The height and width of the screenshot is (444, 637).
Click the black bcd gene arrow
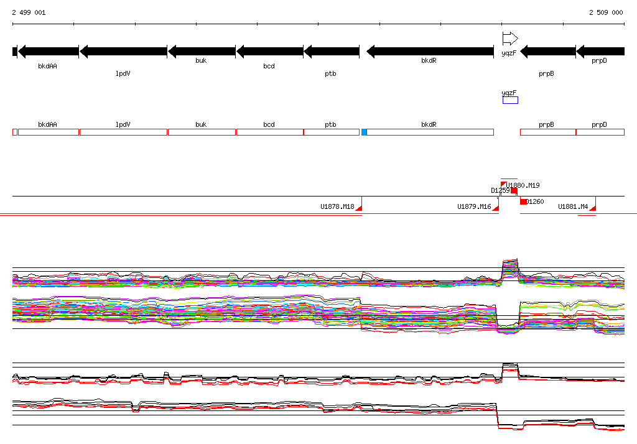tap(269, 52)
